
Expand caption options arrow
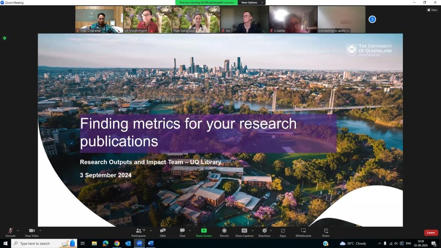tap(253, 231)
